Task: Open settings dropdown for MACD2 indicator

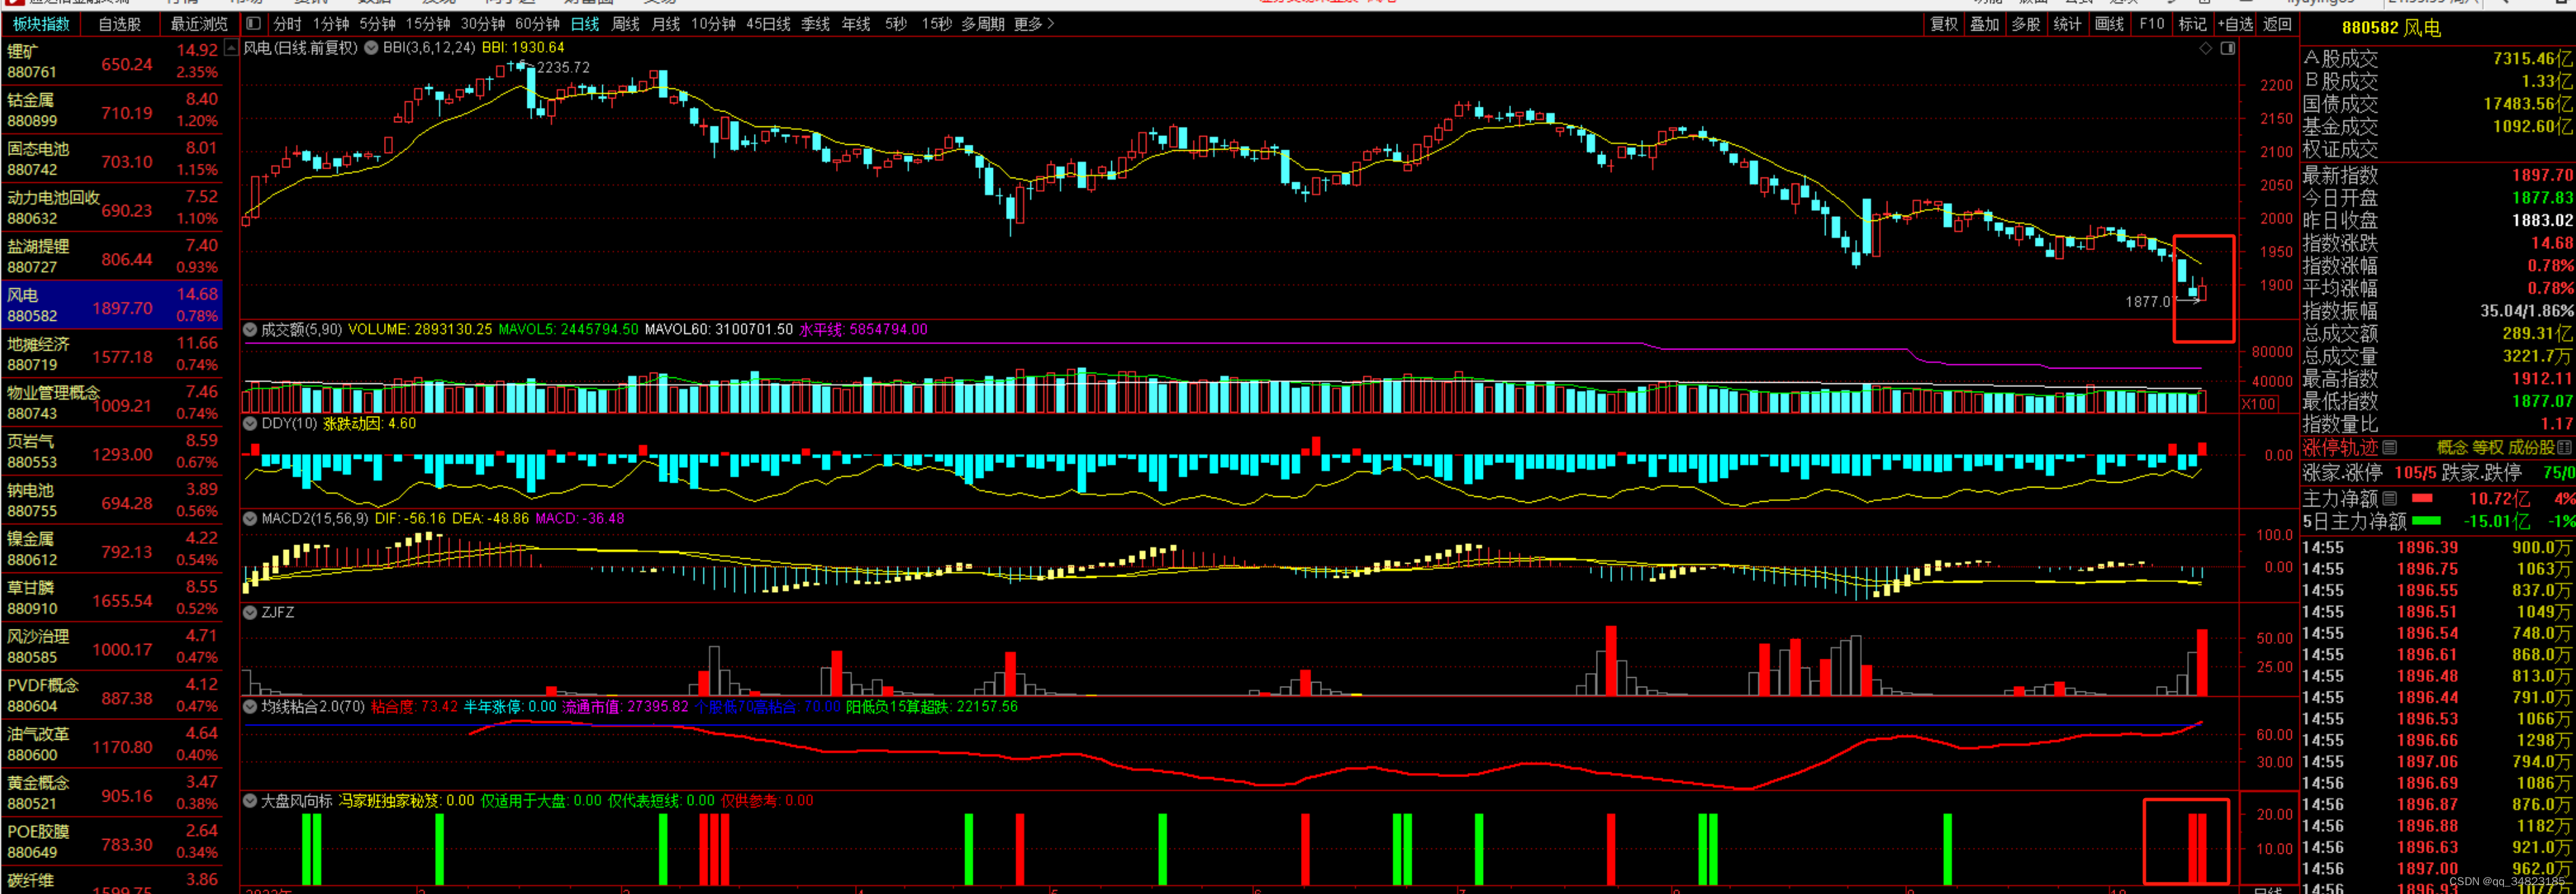Action: pos(250,518)
